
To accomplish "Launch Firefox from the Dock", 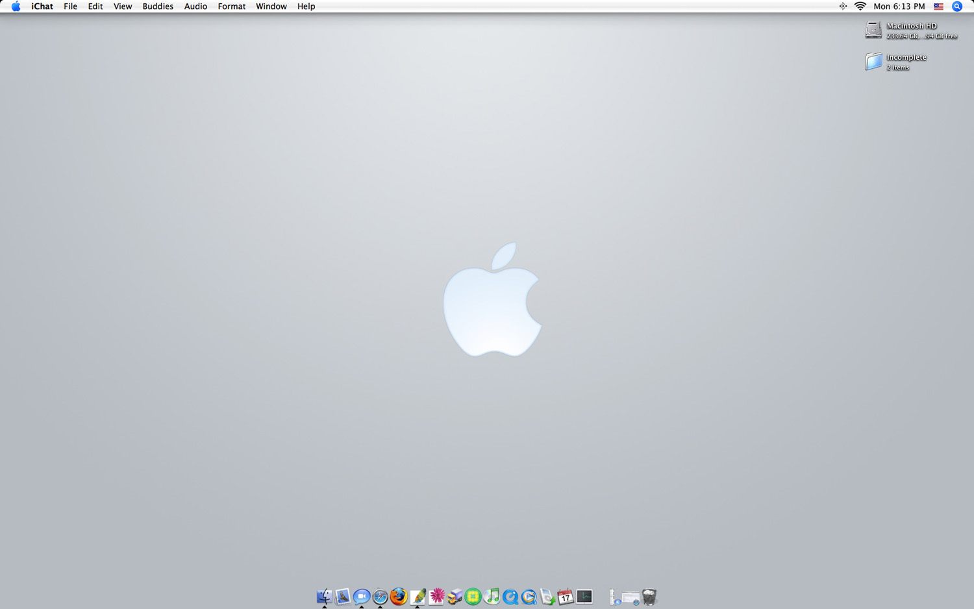I will tap(399, 597).
